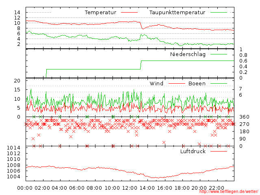Click the 0.6 precipitation axis value

[243, 61]
